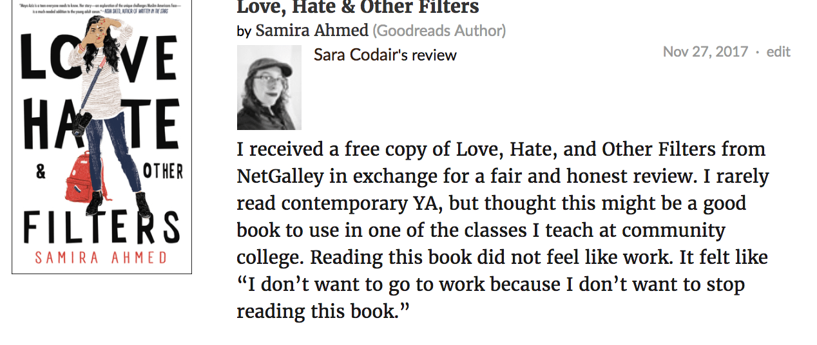Image resolution: width=817 pixels, height=345 pixels.
Task: Open author Samira Ahmed's profile link
Action: [x=311, y=30]
